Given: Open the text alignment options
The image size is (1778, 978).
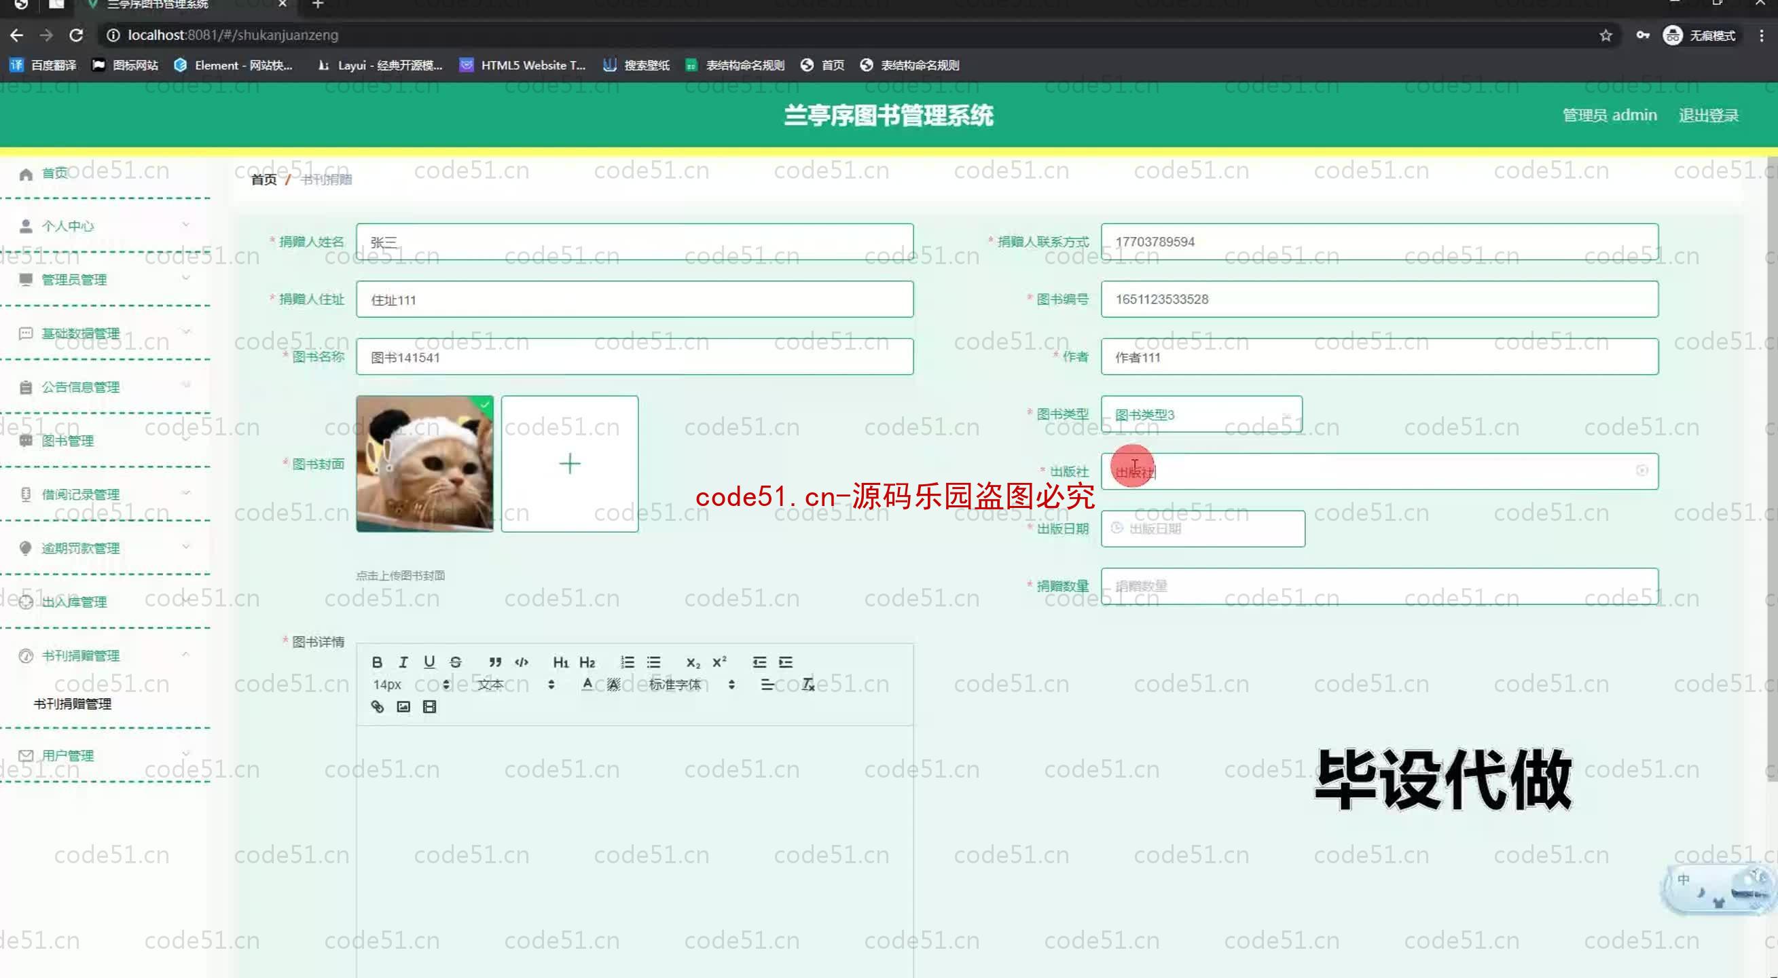Looking at the screenshot, I should pyautogui.click(x=766, y=684).
